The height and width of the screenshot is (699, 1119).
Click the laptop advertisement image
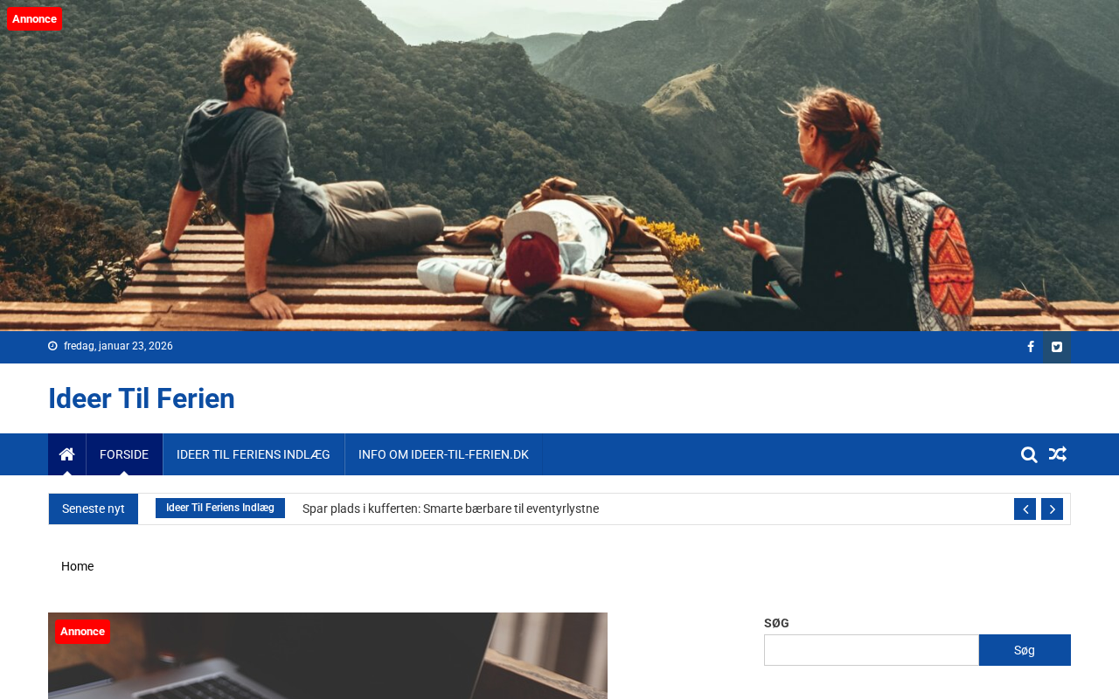[x=328, y=655]
